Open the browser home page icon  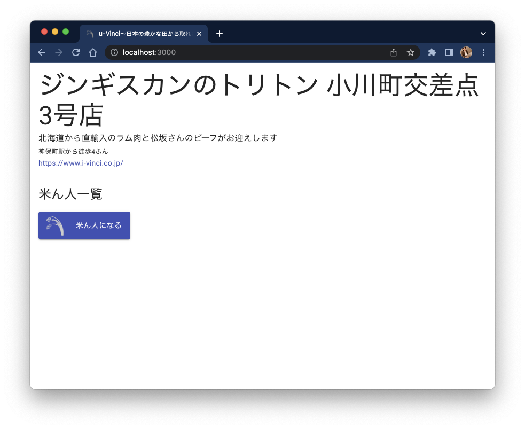93,52
